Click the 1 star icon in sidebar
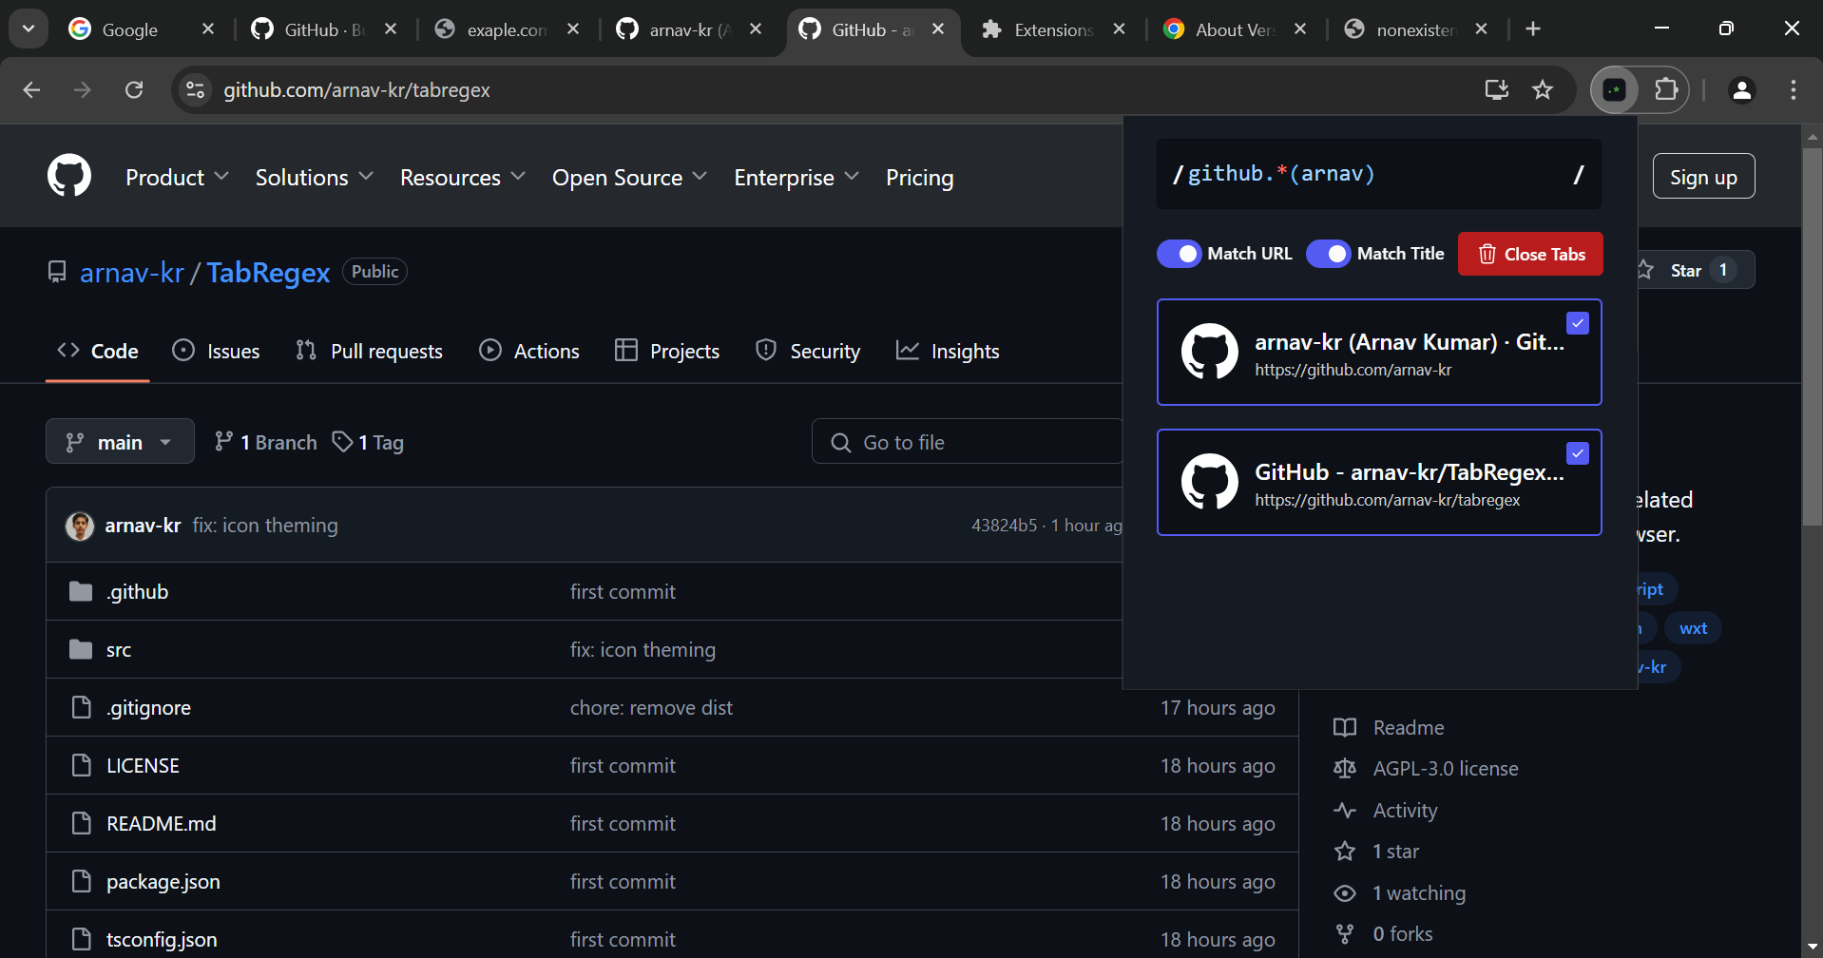1823x958 pixels. click(x=1345, y=852)
